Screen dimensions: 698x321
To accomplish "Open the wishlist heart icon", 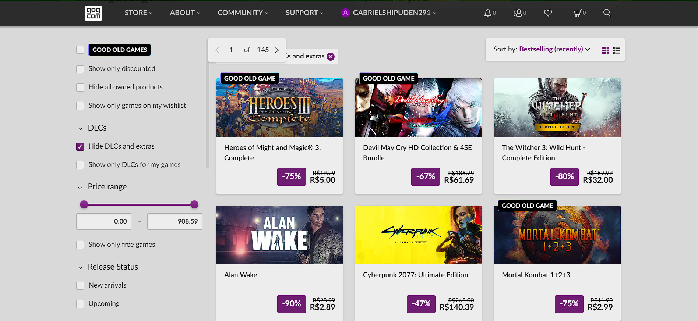I will 548,13.
